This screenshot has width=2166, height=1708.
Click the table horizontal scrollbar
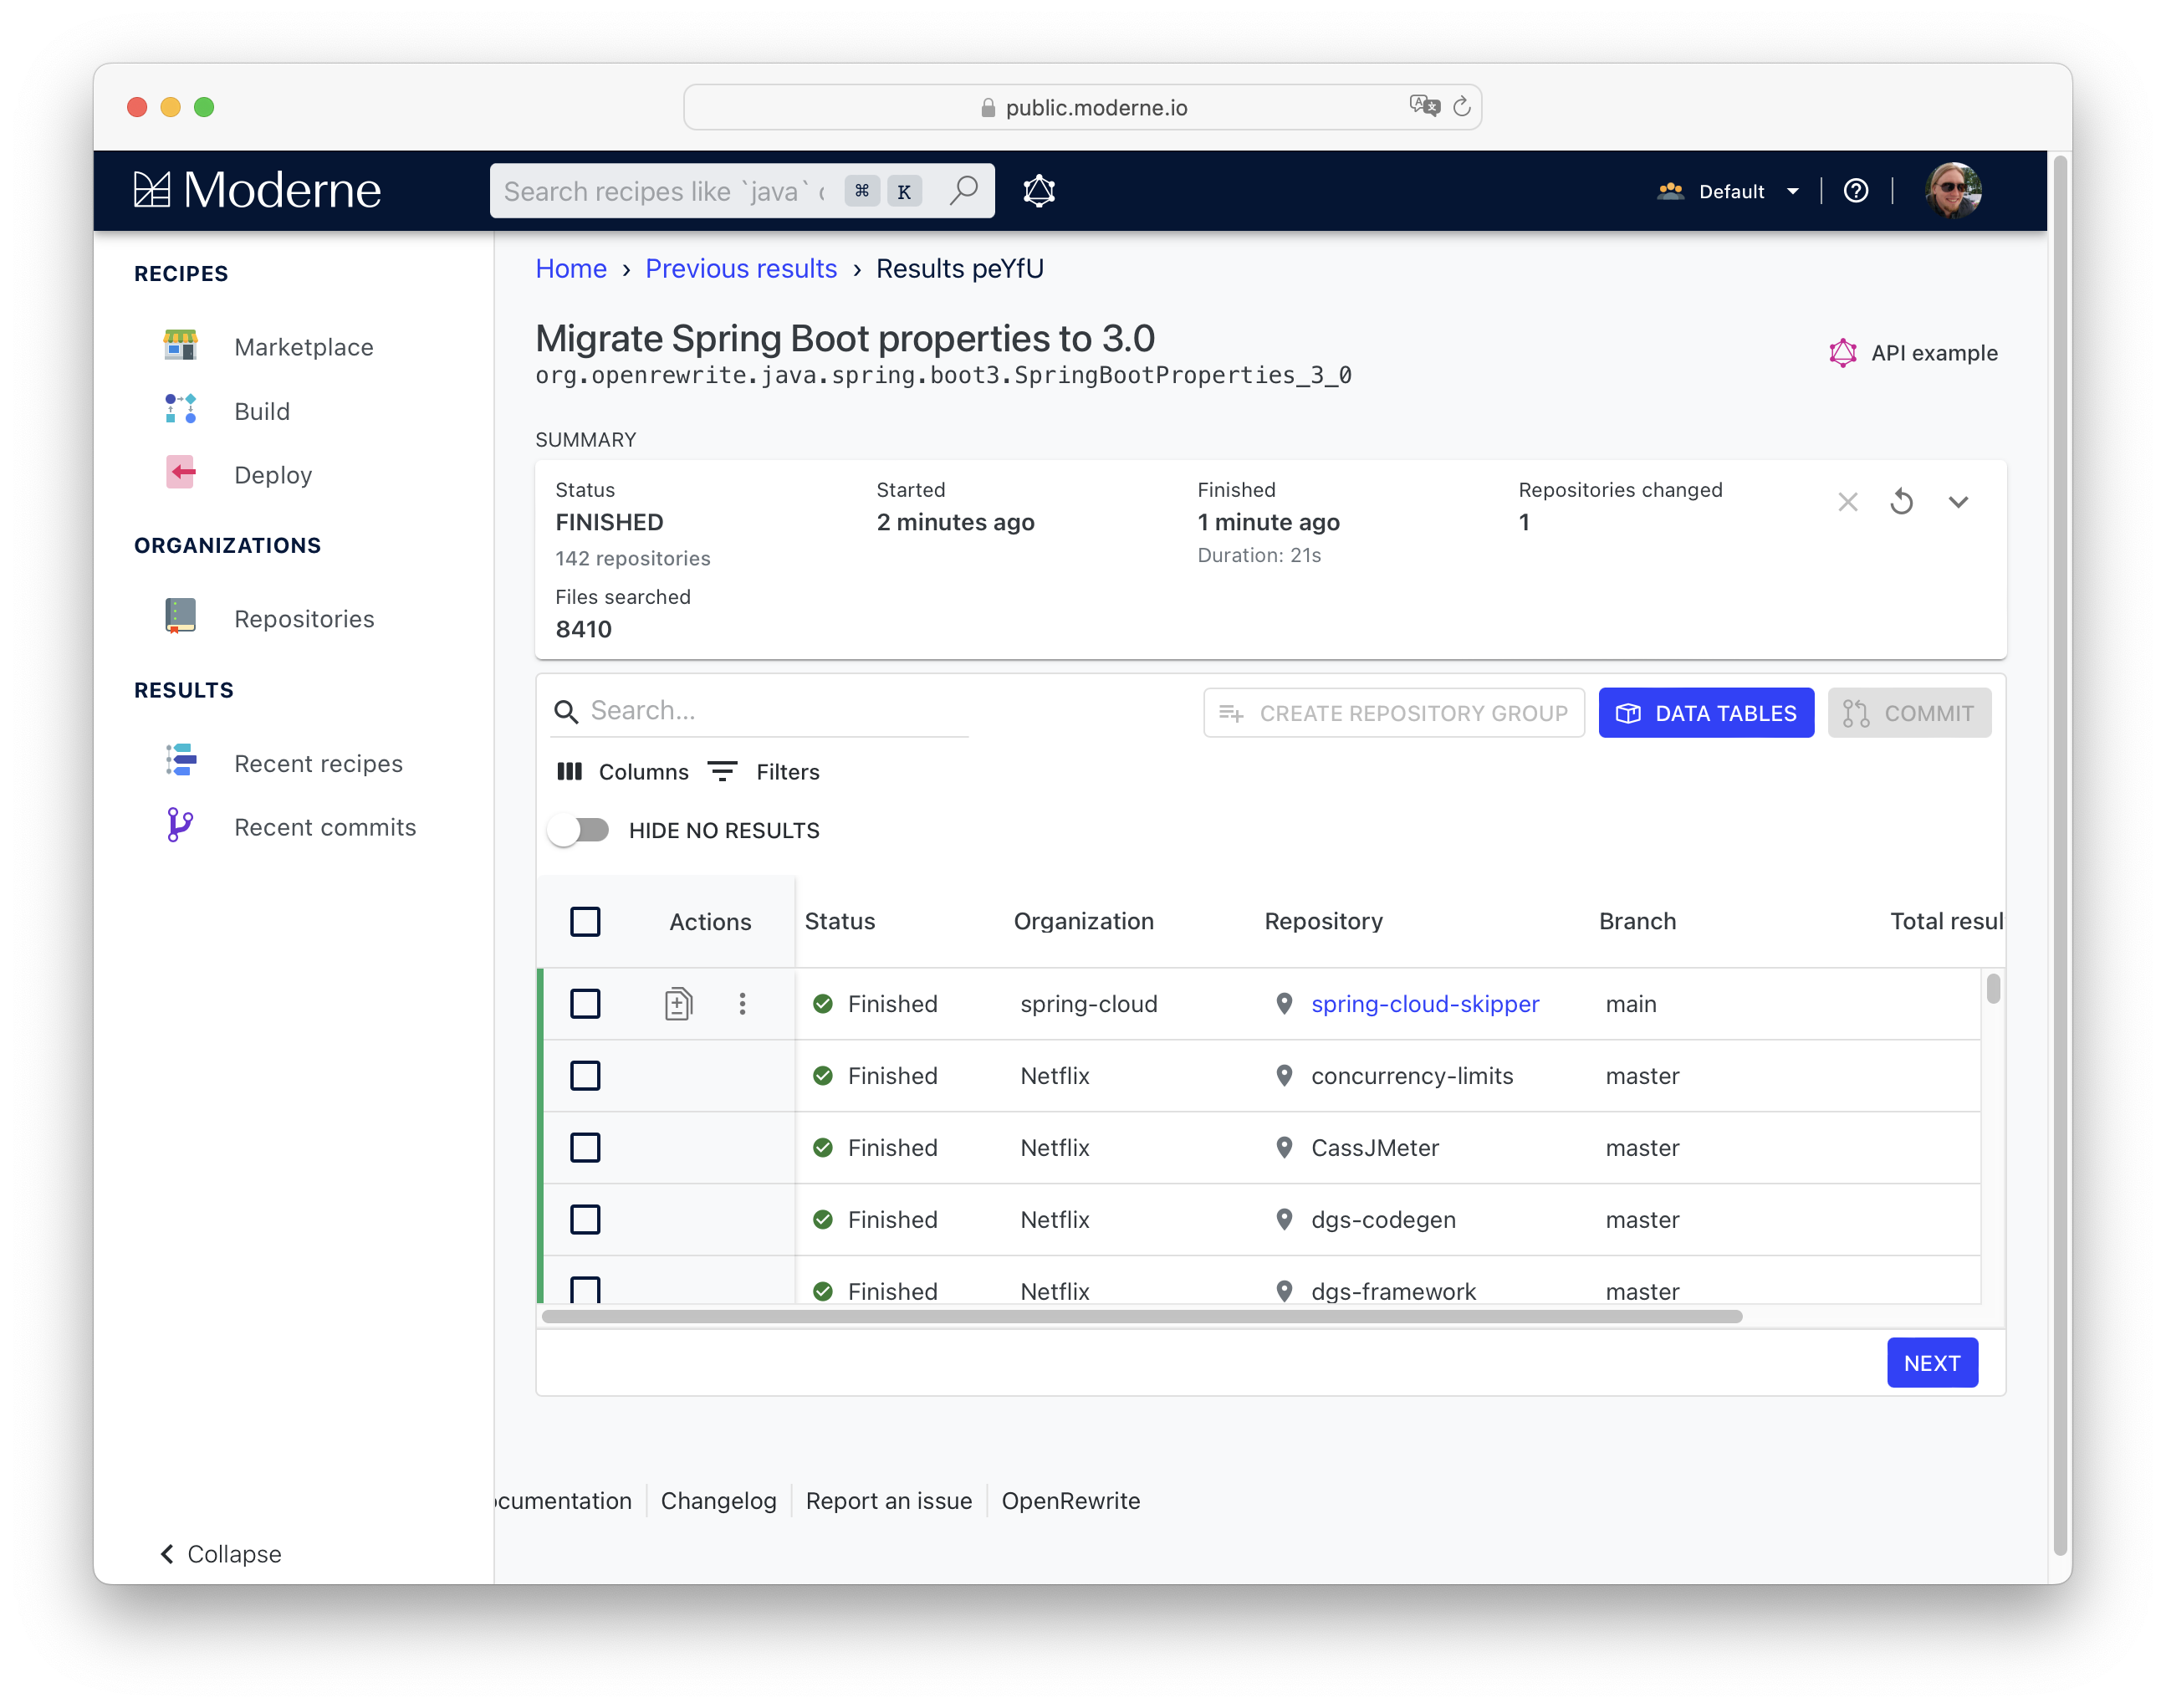pos(1141,1316)
